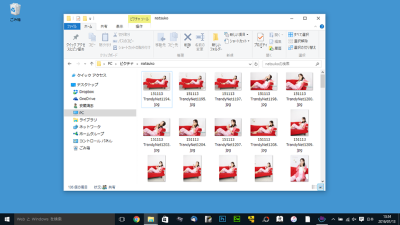
Task: Switch to the View tab
Action: pos(119,26)
